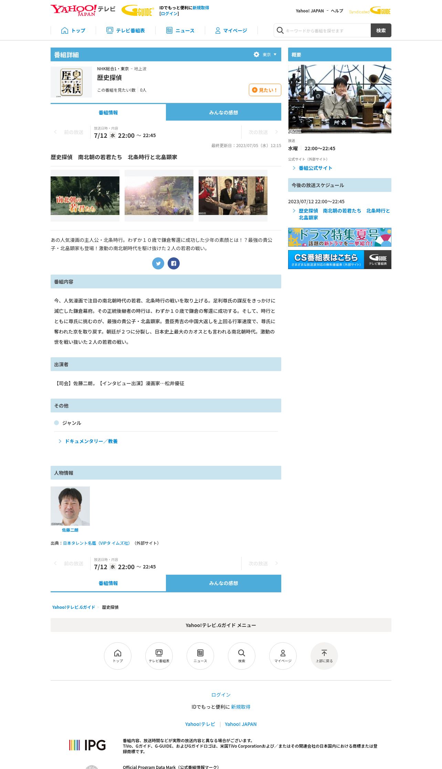
Task: Open the ヘルプ link
Action: (x=337, y=11)
